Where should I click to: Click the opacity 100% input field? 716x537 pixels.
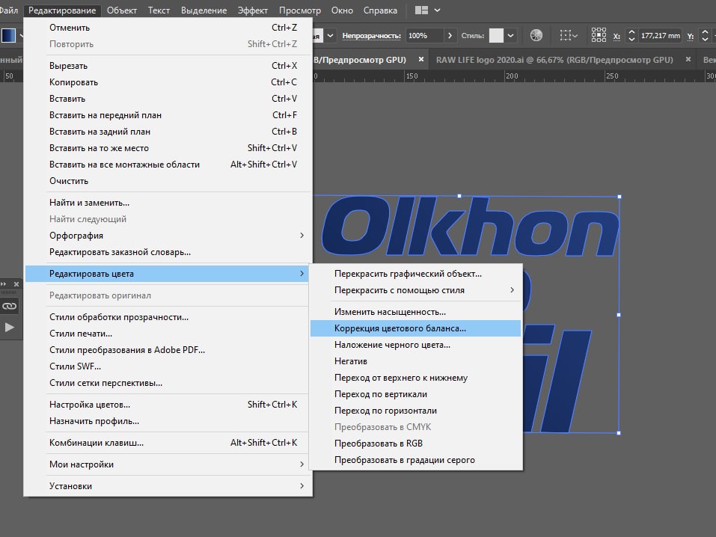pyautogui.click(x=424, y=36)
